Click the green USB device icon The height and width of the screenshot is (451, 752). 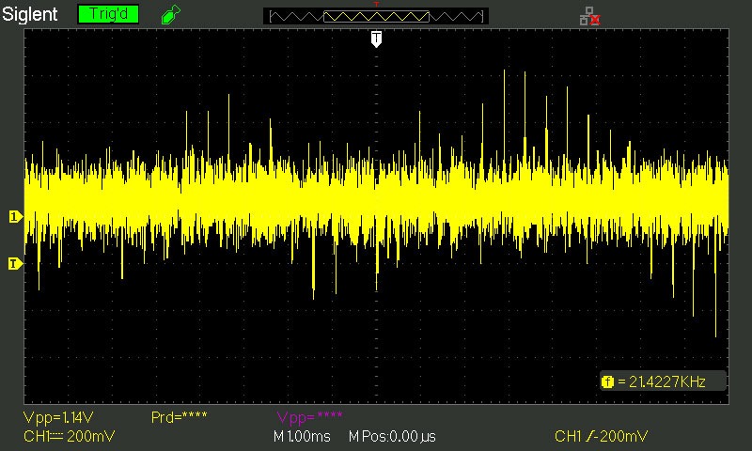(171, 14)
